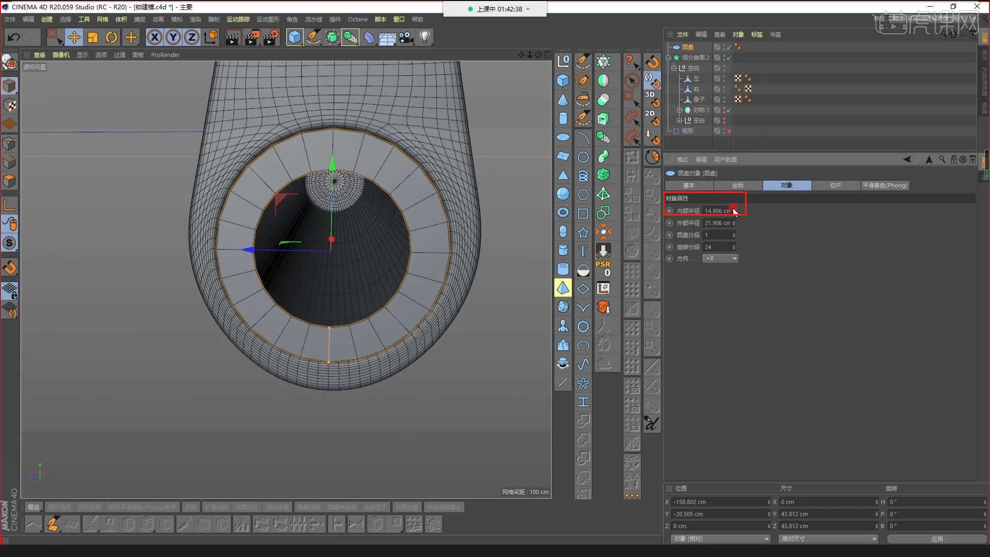Switch to the 坐标 tab
This screenshot has height=557, width=990.
[x=738, y=185]
